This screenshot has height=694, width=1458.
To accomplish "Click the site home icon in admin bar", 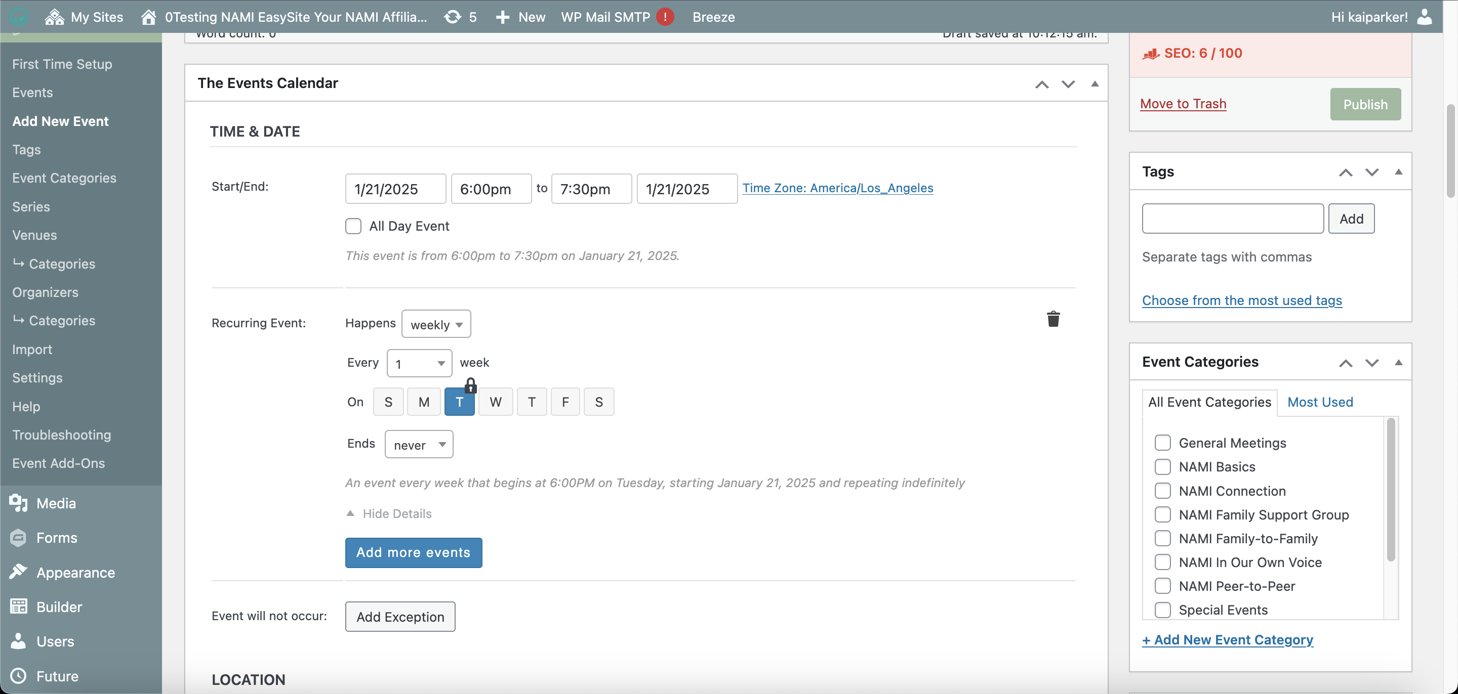I will [148, 17].
